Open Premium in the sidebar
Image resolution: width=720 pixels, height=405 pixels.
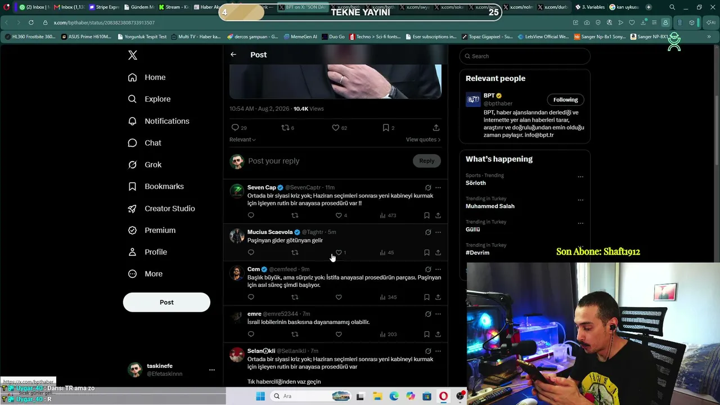152,230
